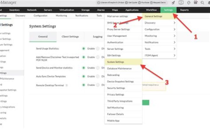This screenshot has height=129, width=210.
Task: Switch to the Client Settings tab
Action: pyautogui.click(x=70, y=37)
